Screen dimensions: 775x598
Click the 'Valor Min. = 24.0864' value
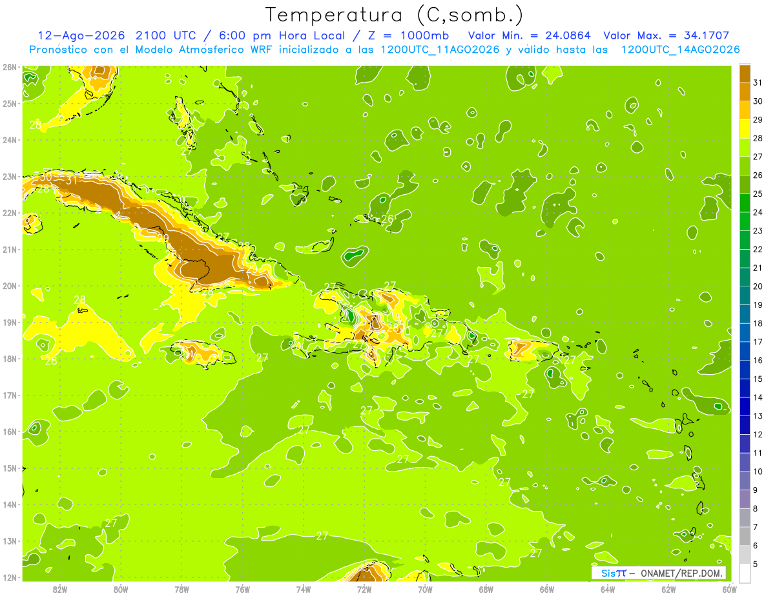pyautogui.click(x=530, y=35)
